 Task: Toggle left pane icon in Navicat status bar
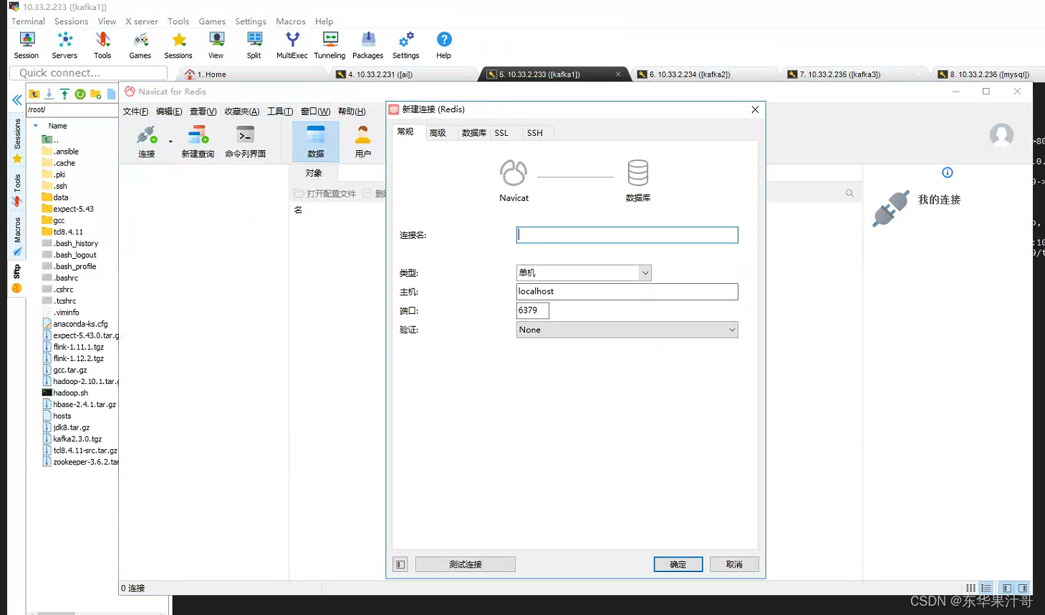[1007, 588]
